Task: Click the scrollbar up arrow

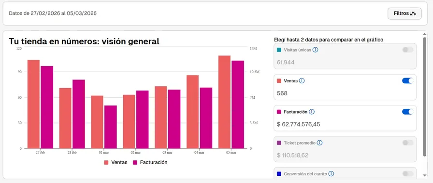Action: (425, 34)
